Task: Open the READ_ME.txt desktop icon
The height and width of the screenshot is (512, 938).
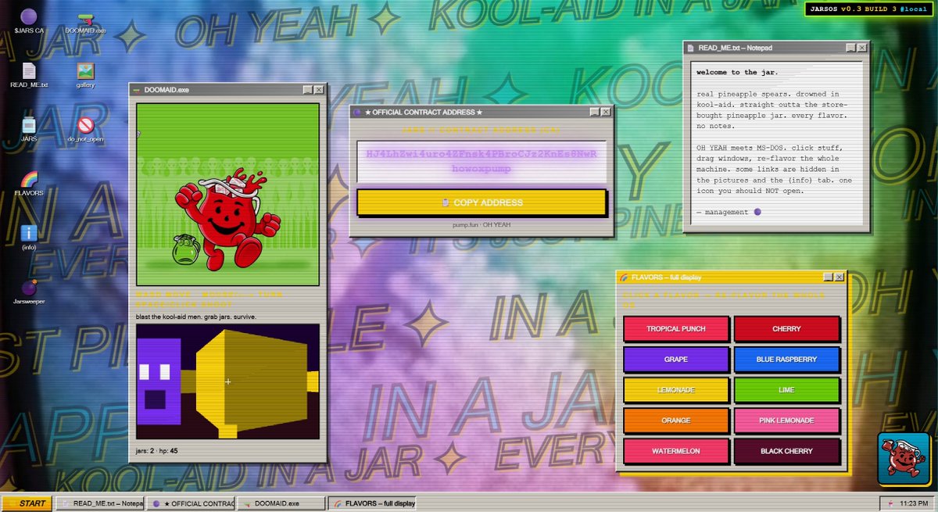Action: point(29,76)
